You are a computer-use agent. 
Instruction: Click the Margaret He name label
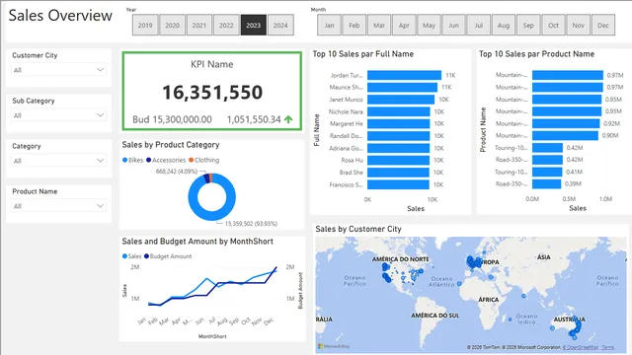tap(347, 123)
